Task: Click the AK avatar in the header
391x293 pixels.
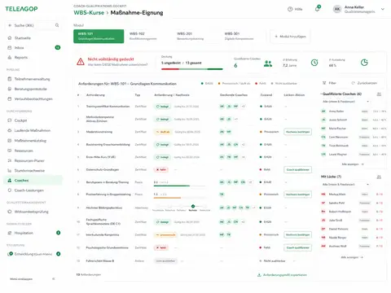Action: click(337, 9)
